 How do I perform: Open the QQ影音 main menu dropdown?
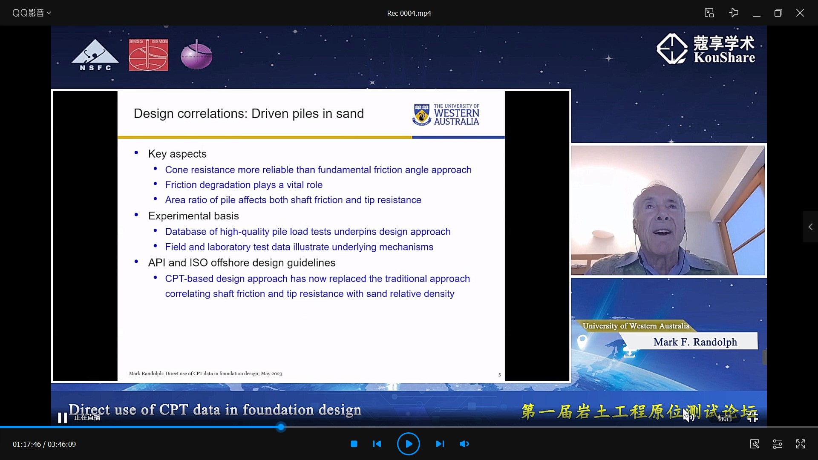[x=32, y=13]
